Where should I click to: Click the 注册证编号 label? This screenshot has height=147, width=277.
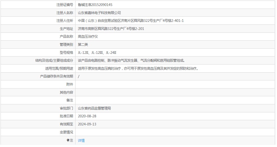[x=65, y=5]
